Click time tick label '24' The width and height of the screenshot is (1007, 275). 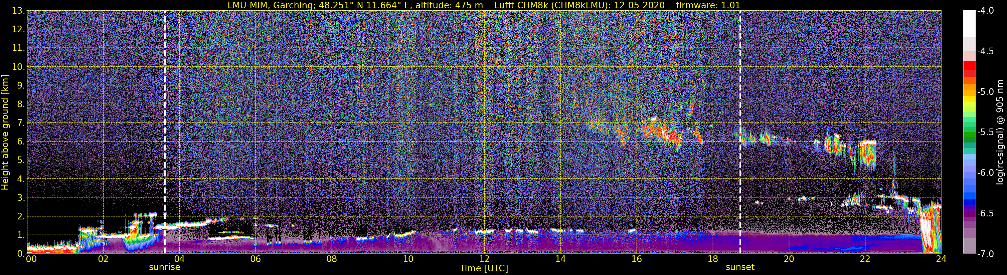point(941,259)
